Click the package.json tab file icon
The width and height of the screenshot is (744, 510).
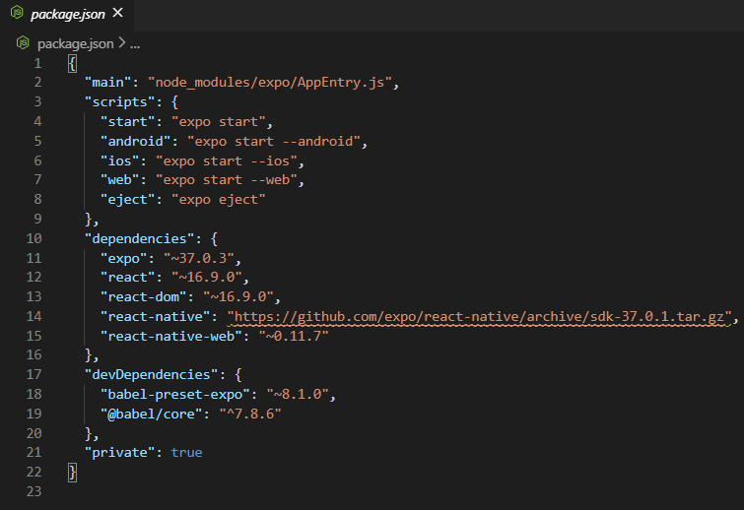coord(17,13)
